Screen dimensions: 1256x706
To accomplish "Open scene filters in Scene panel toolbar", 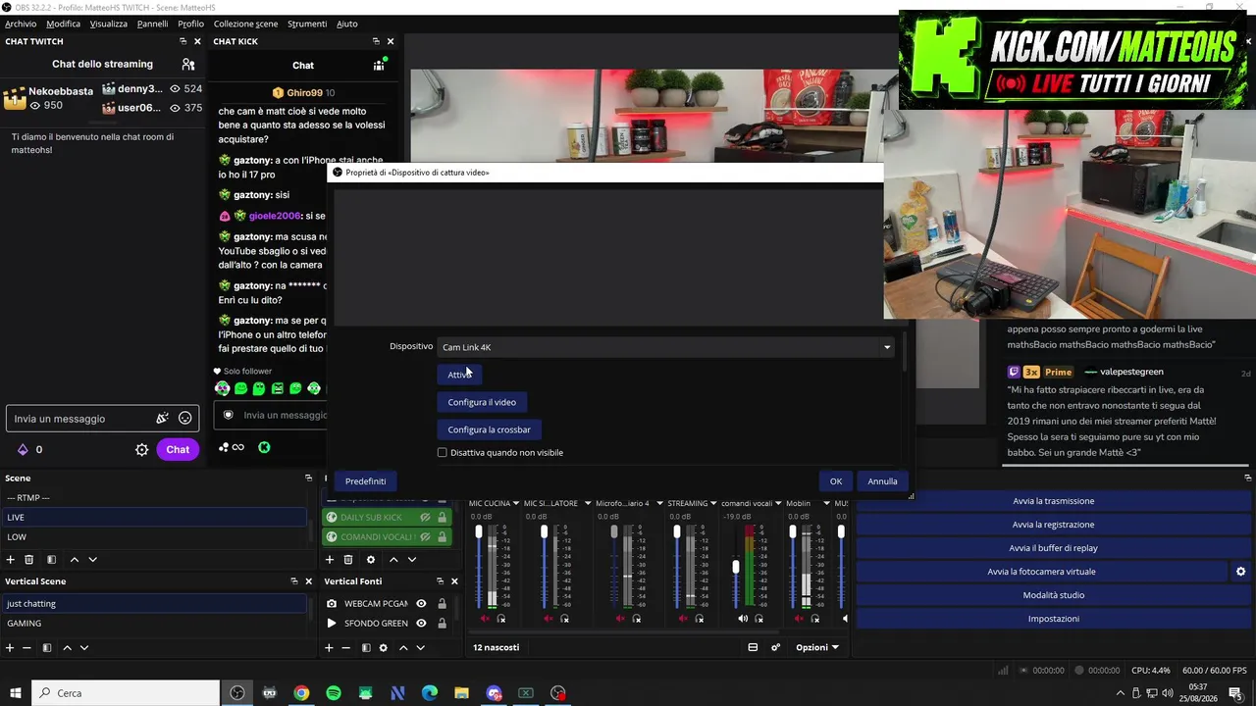I will coord(51,559).
